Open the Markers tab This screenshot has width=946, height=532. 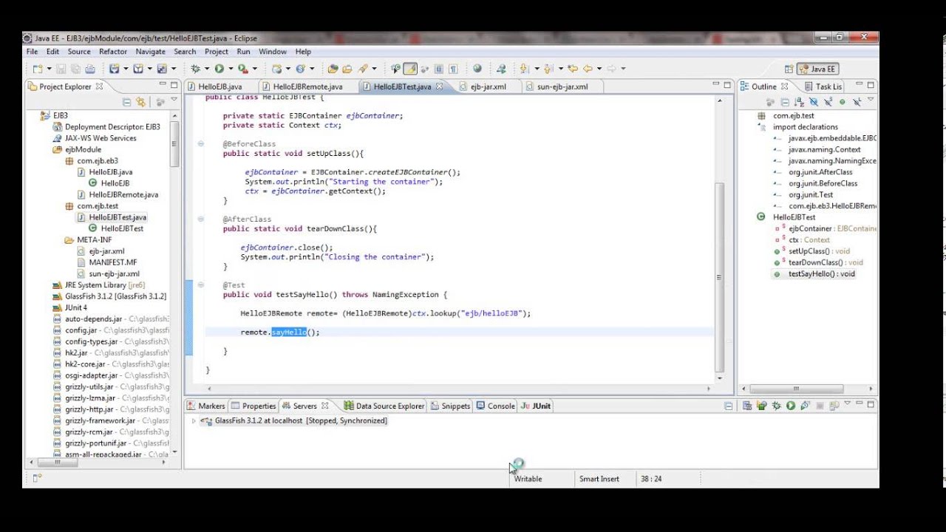(206, 406)
